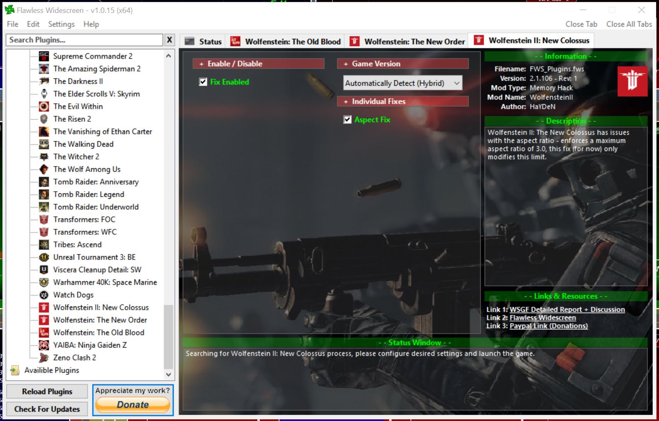The image size is (659, 421).
Task: Open the Settings menu
Action: [x=61, y=24]
